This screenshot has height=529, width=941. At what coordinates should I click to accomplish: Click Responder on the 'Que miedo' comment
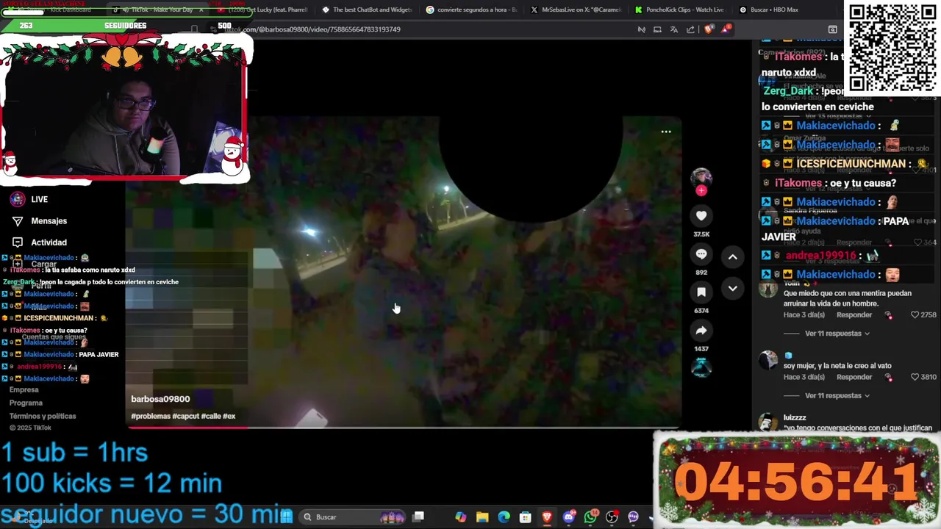click(854, 314)
